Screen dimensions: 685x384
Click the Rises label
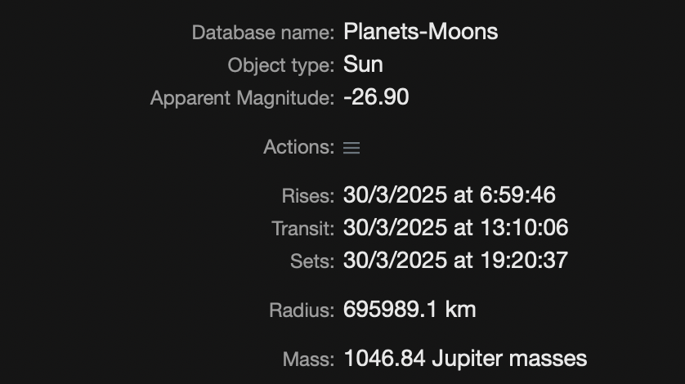point(307,196)
